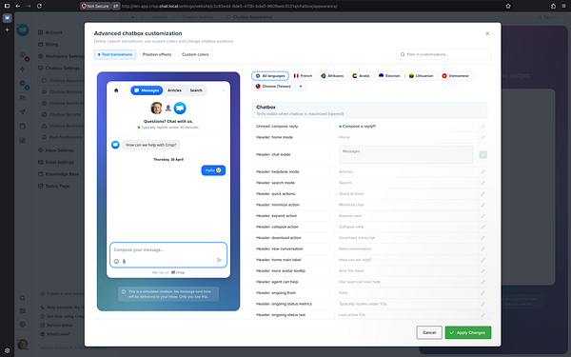Click pencil icon for 'Header: expand action'

[482, 216]
